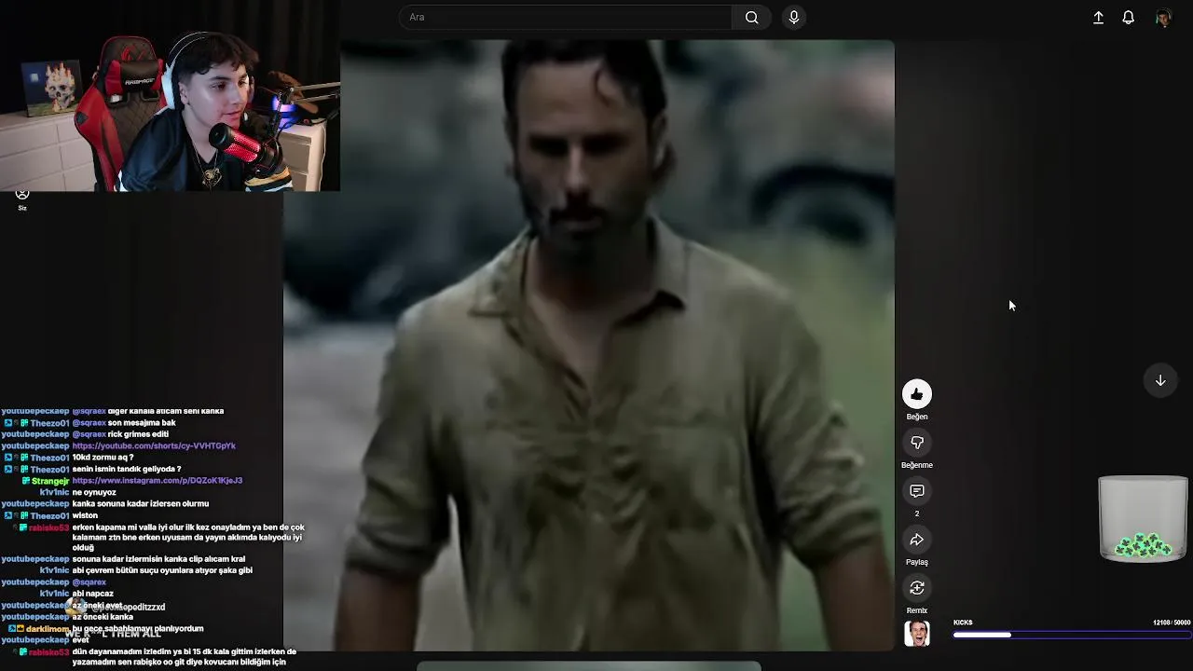
Task: Click the Beğenme thumbs-down dislike icon
Action: point(917,443)
